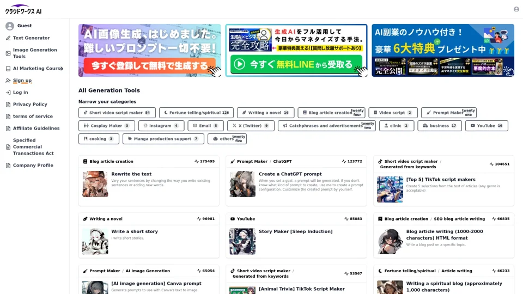Click the Rewrite the text thumbnail image
The image size is (523, 294).
pyautogui.click(x=95, y=184)
